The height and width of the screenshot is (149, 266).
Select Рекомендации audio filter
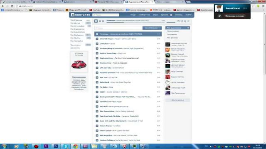pyautogui.click(x=173, y=31)
